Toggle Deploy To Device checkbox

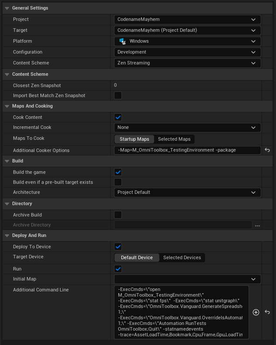tap(118, 247)
